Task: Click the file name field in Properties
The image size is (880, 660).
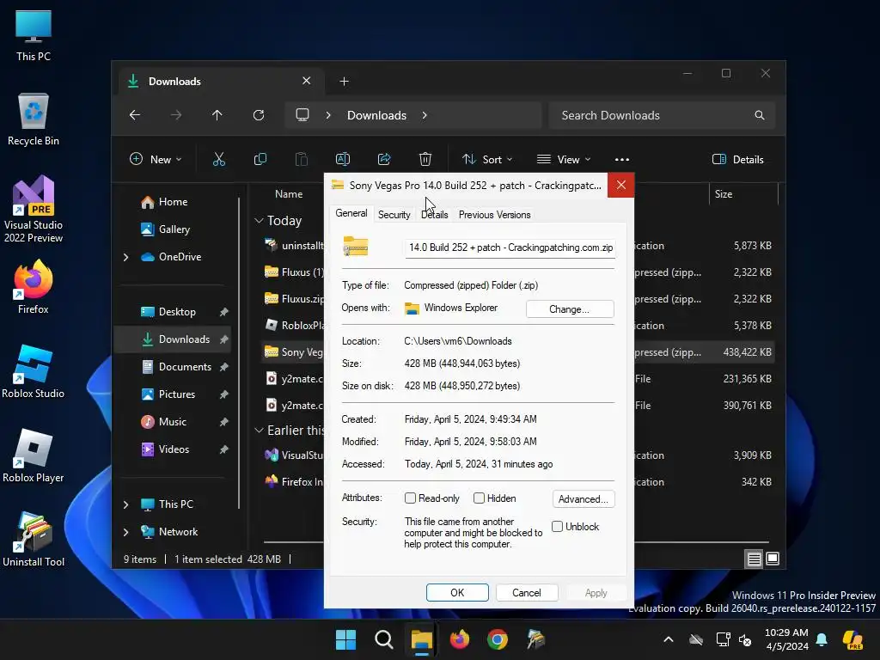Action: (510, 247)
